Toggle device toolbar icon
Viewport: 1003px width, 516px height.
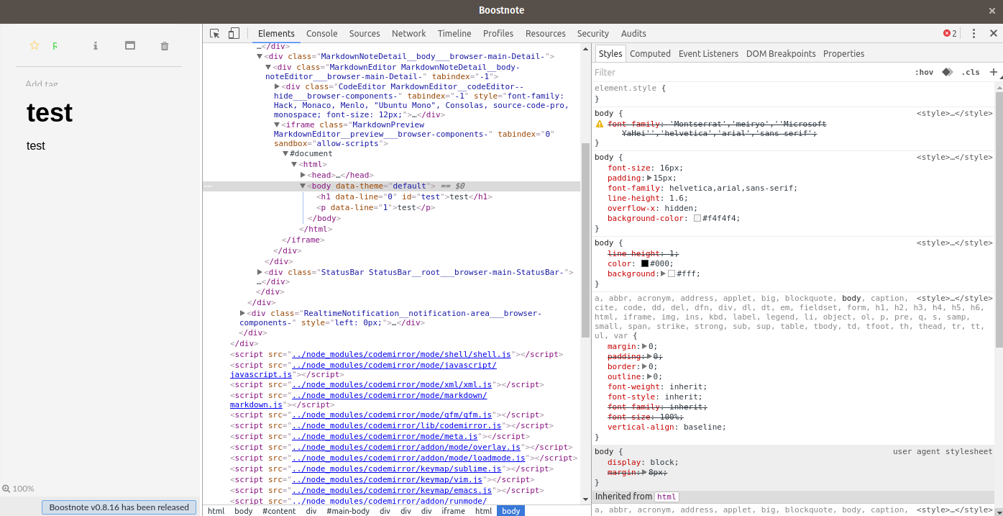point(234,33)
